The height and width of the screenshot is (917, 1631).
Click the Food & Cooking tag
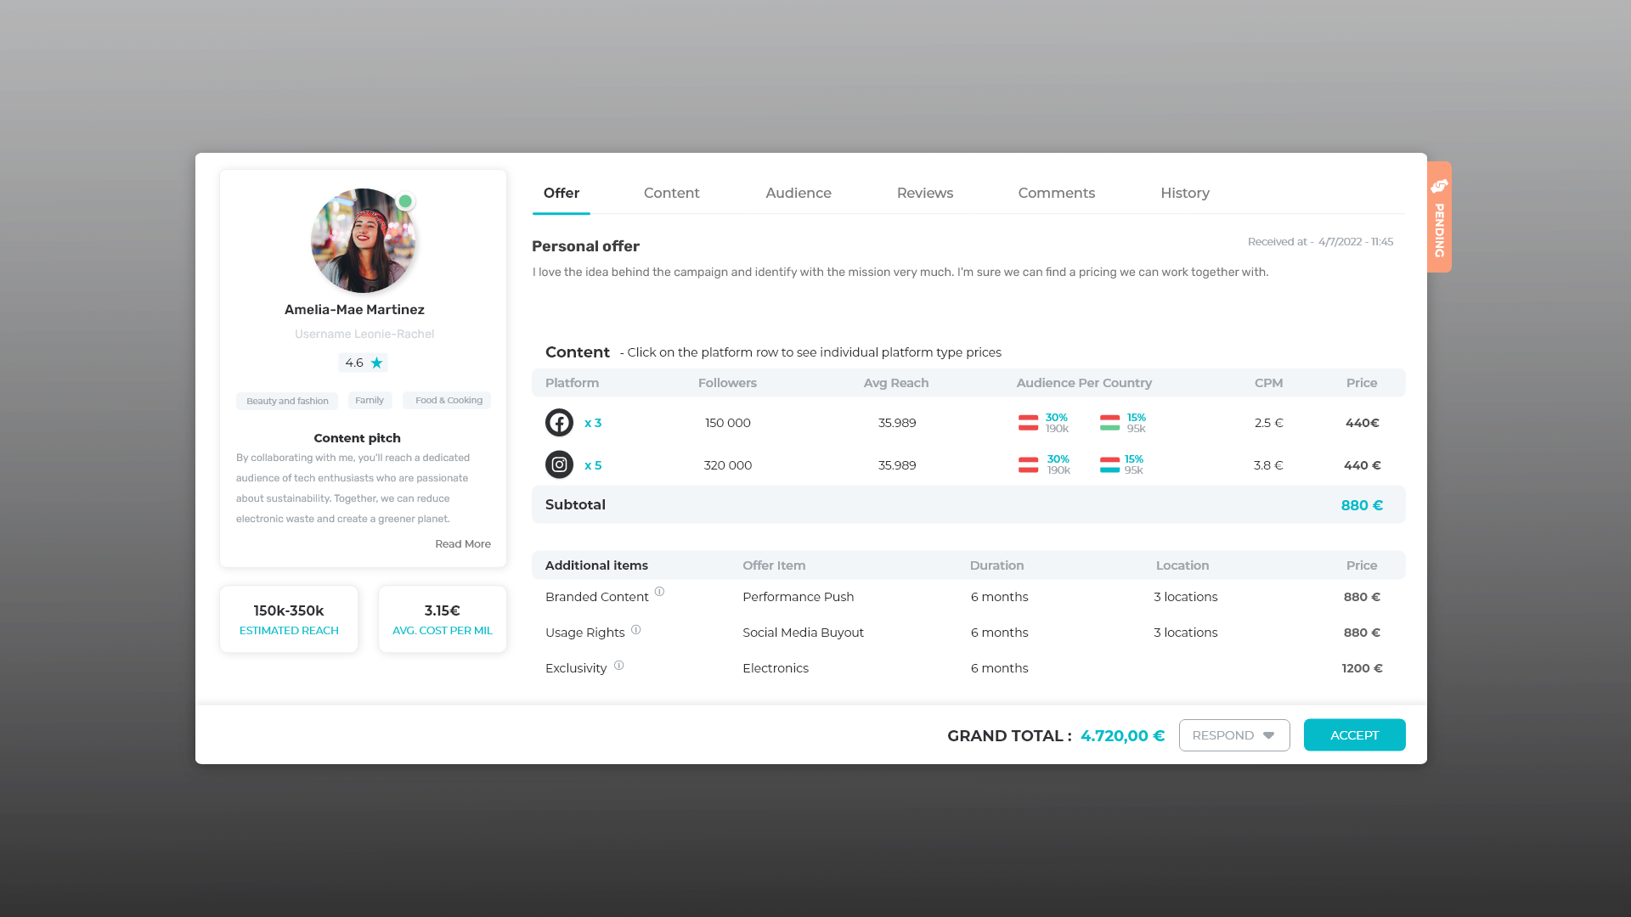click(448, 400)
